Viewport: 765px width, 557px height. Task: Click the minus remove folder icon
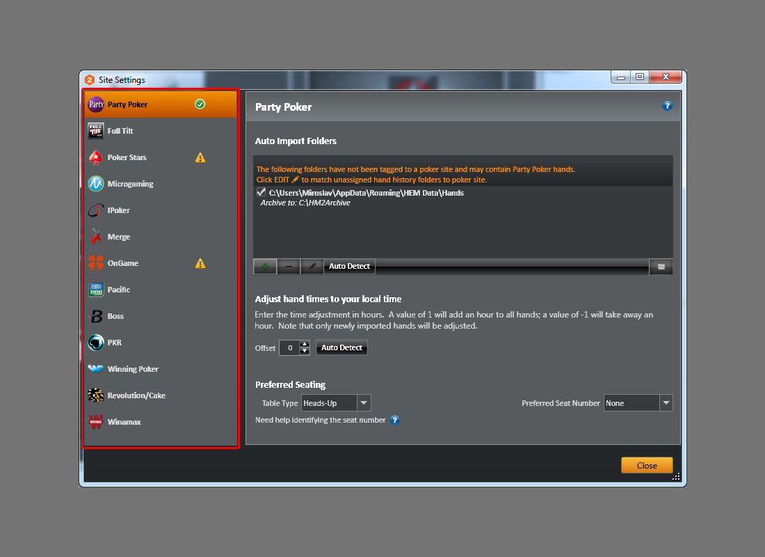coord(289,266)
